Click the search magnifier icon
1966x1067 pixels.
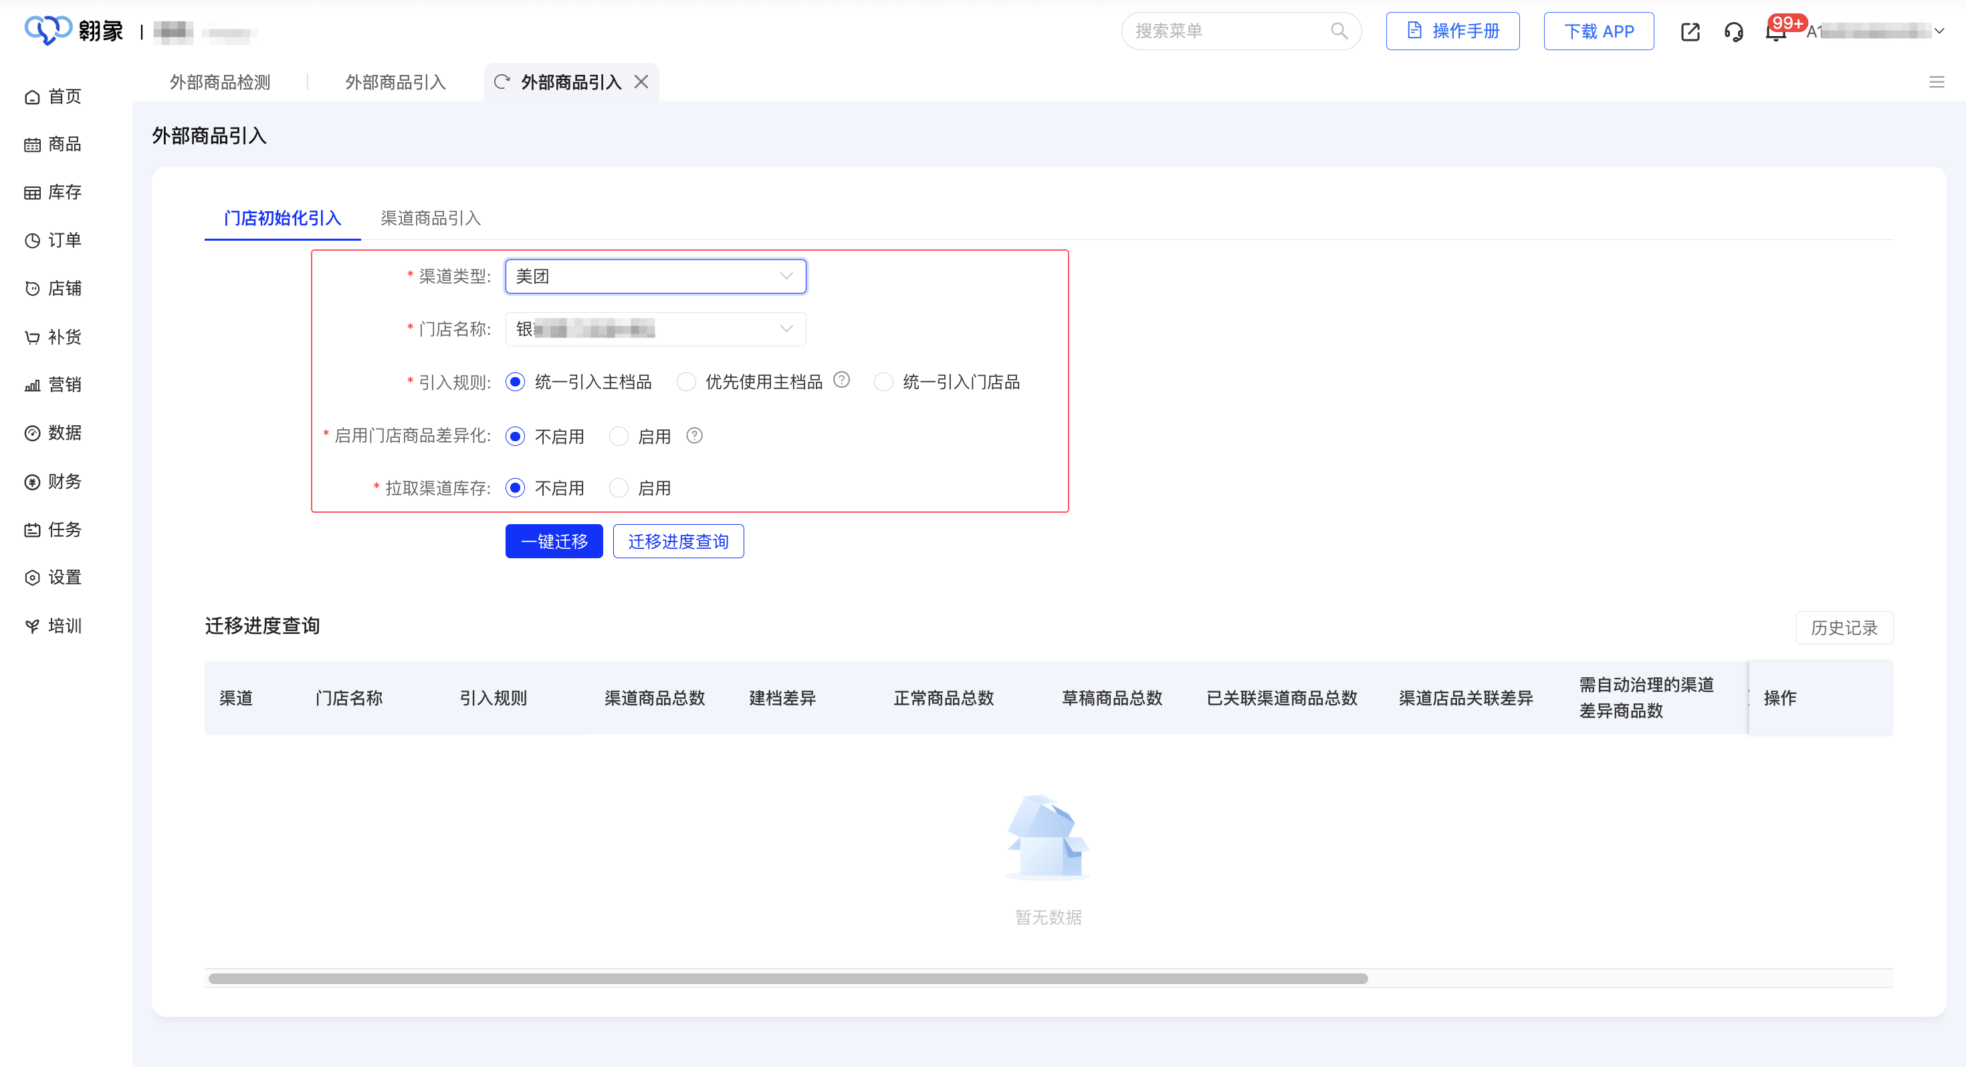pyautogui.click(x=1339, y=31)
